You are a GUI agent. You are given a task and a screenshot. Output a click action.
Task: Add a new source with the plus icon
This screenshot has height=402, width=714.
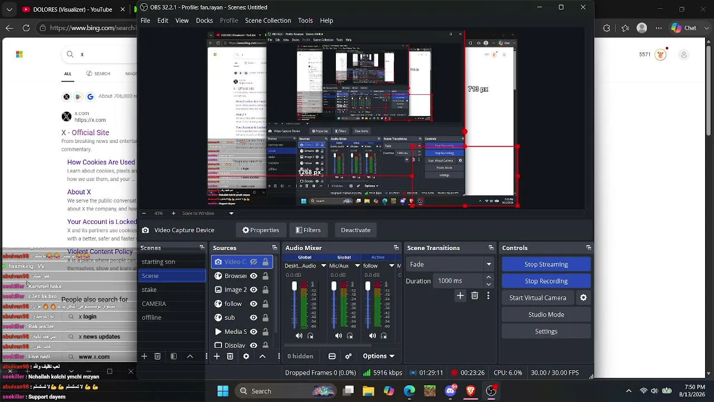[216, 356]
